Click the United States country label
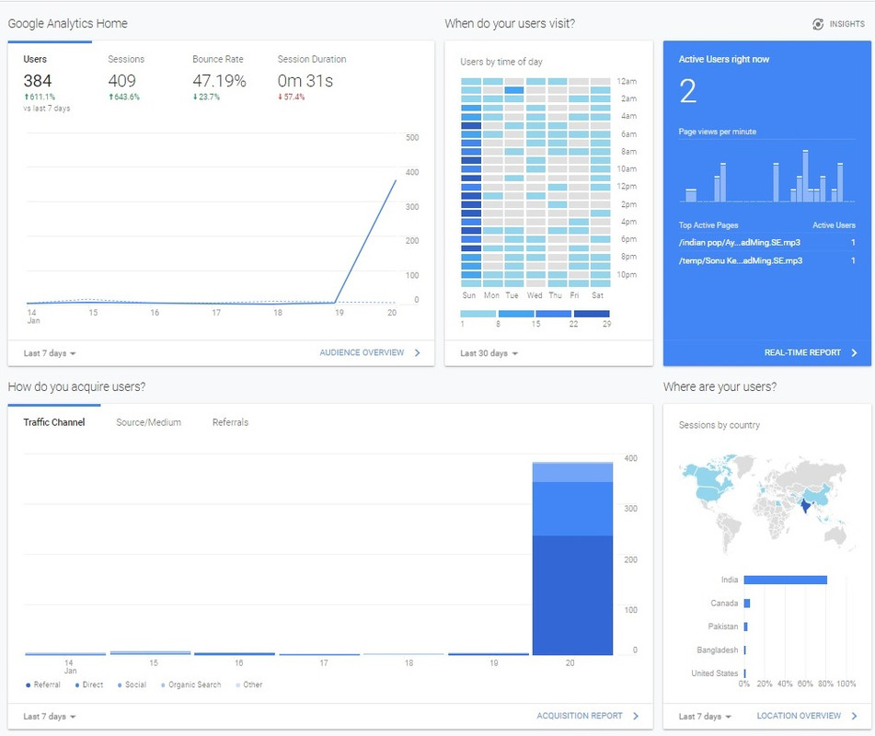The height and width of the screenshot is (736, 875). (715, 673)
